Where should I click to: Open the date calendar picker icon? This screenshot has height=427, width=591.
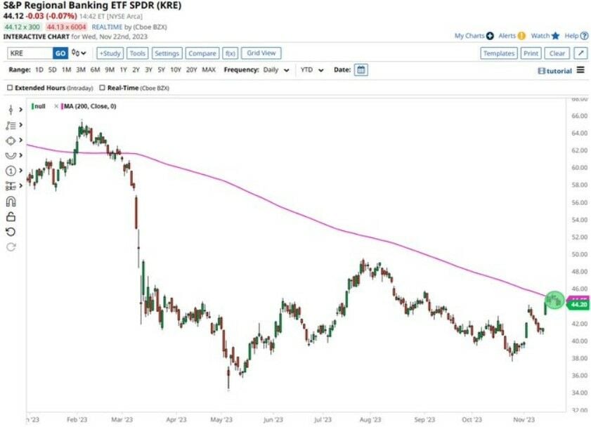[361, 70]
